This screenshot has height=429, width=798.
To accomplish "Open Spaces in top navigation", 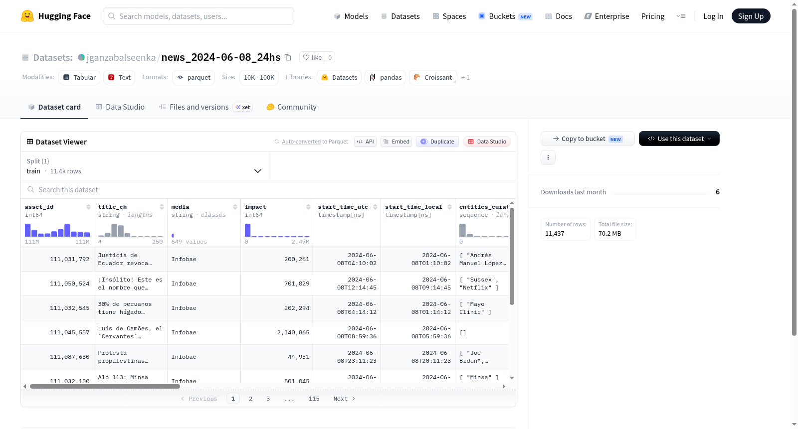I will coord(449,16).
